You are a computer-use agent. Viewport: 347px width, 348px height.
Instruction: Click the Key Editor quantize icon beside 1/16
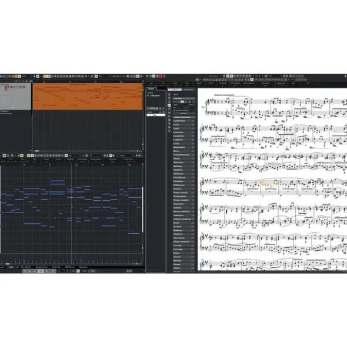86,155
